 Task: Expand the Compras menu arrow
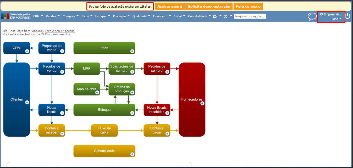point(78,16)
